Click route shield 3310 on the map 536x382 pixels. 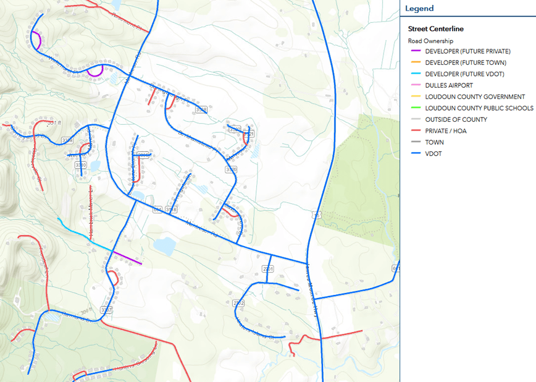pyautogui.click(x=81, y=165)
